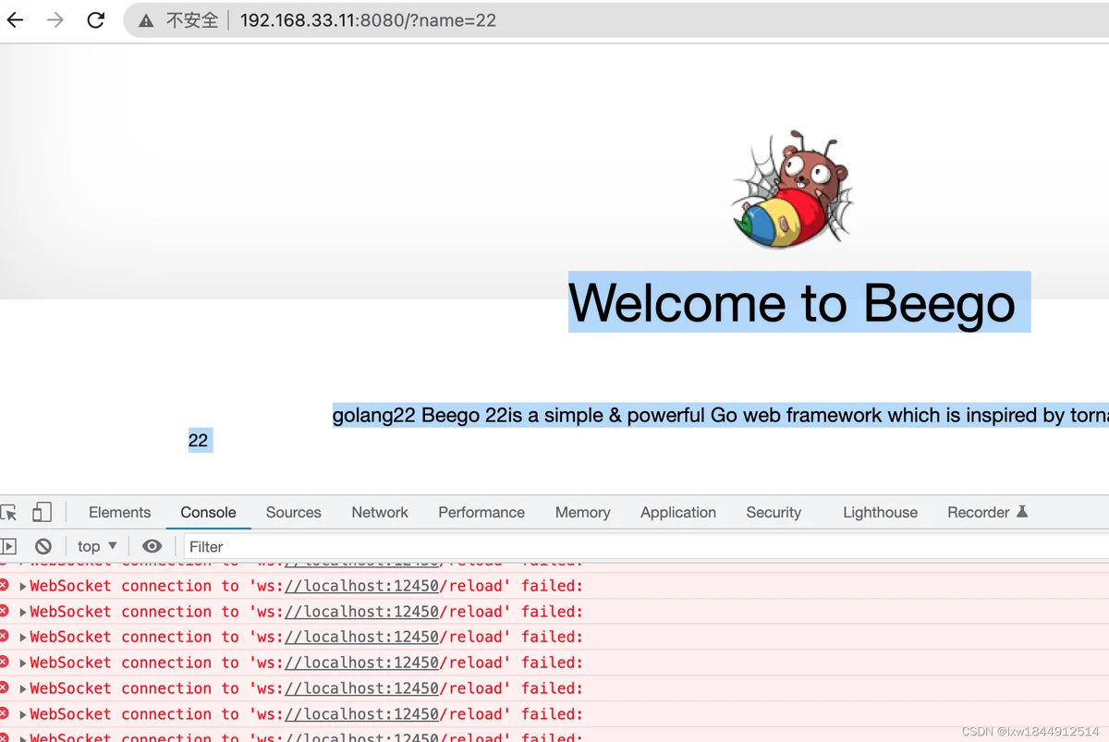The width and height of the screenshot is (1109, 742).
Task: Select the Console tab
Action: [x=208, y=512]
